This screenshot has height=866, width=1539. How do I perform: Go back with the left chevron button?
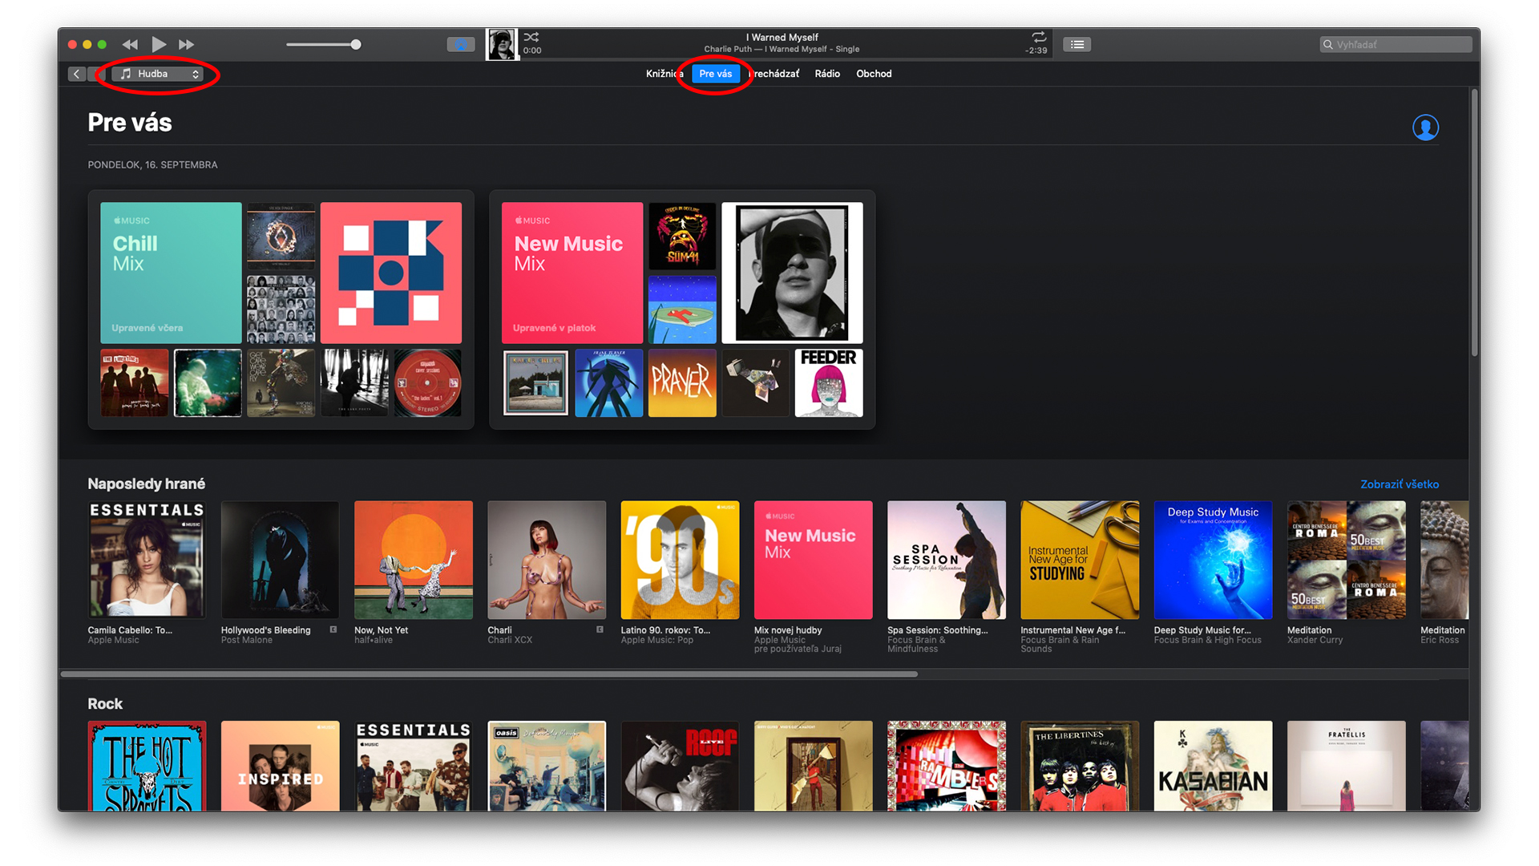(76, 74)
